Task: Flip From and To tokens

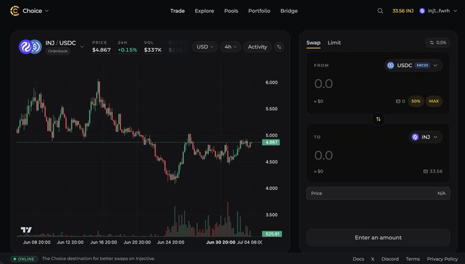Action: [378, 119]
